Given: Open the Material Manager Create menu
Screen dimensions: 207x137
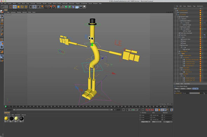Looking at the screenshot, I should (x=8, y=115).
